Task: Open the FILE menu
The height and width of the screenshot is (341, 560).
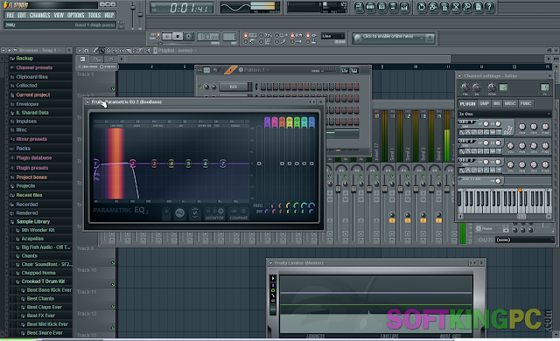Action: [10, 15]
